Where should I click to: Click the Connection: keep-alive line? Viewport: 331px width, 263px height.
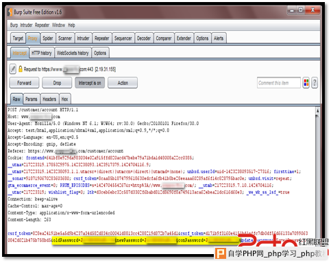point(33,199)
